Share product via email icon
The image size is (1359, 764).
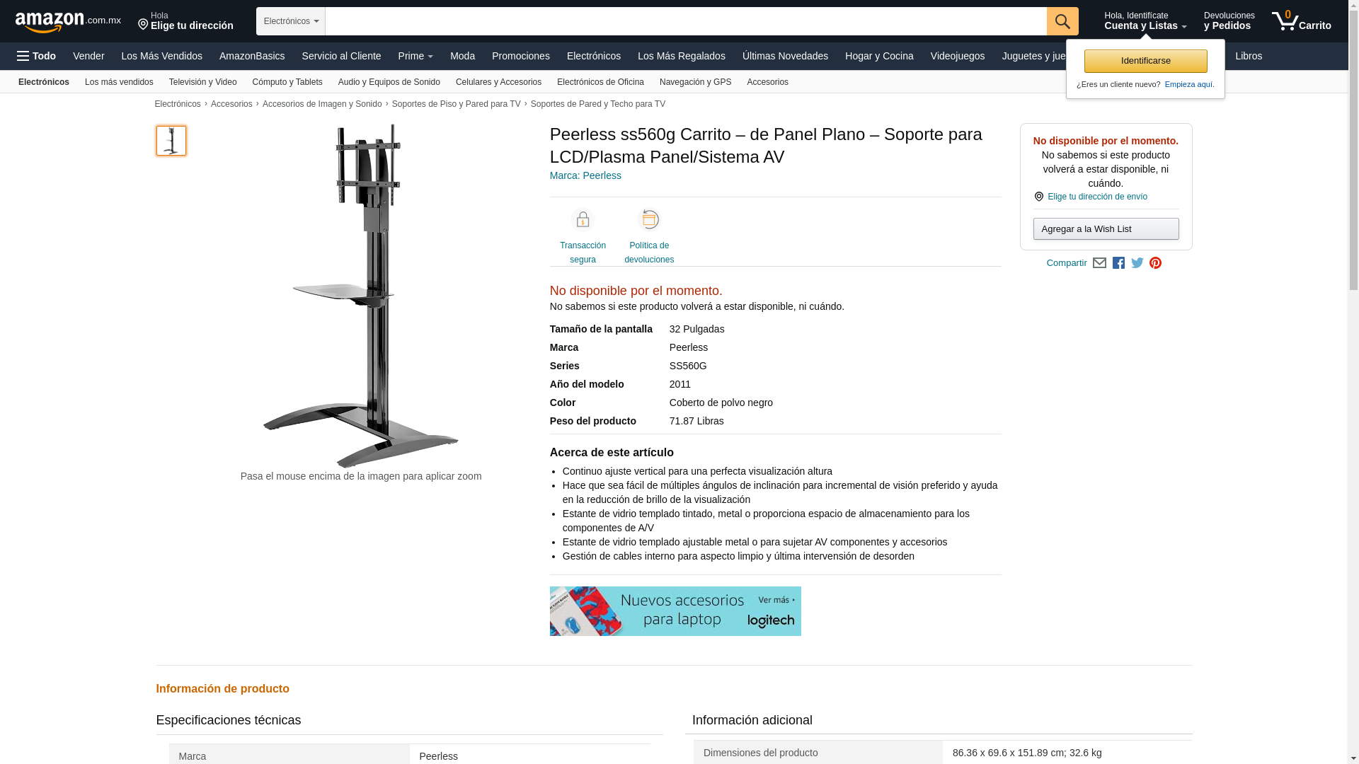pos(1099,263)
